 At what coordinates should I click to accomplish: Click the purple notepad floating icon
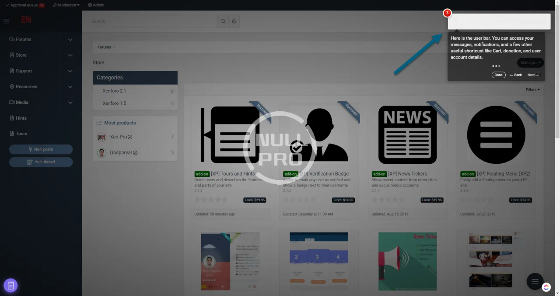pyautogui.click(x=10, y=286)
